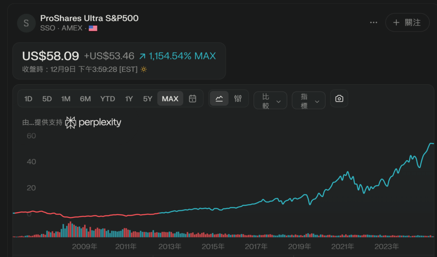
Task: Select the MAX time range
Action: click(x=170, y=99)
